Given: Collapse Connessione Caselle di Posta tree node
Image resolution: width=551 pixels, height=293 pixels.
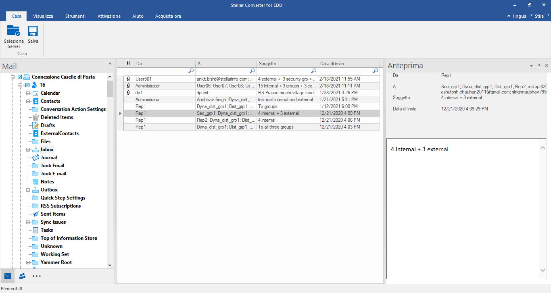Looking at the screenshot, I should 13,77.
